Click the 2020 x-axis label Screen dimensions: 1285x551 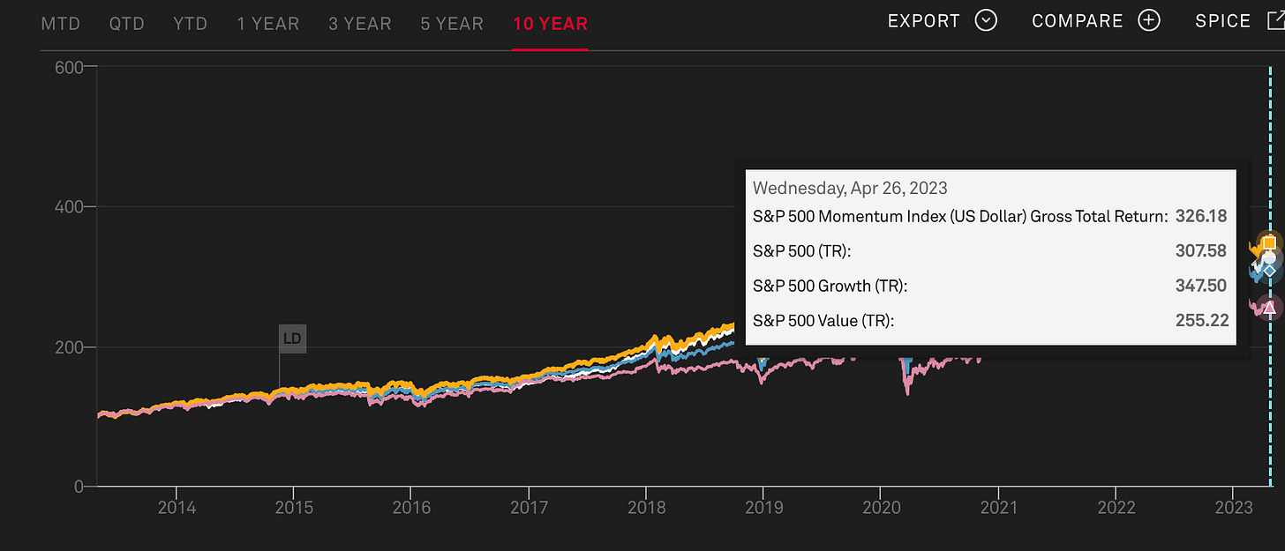[x=881, y=507]
